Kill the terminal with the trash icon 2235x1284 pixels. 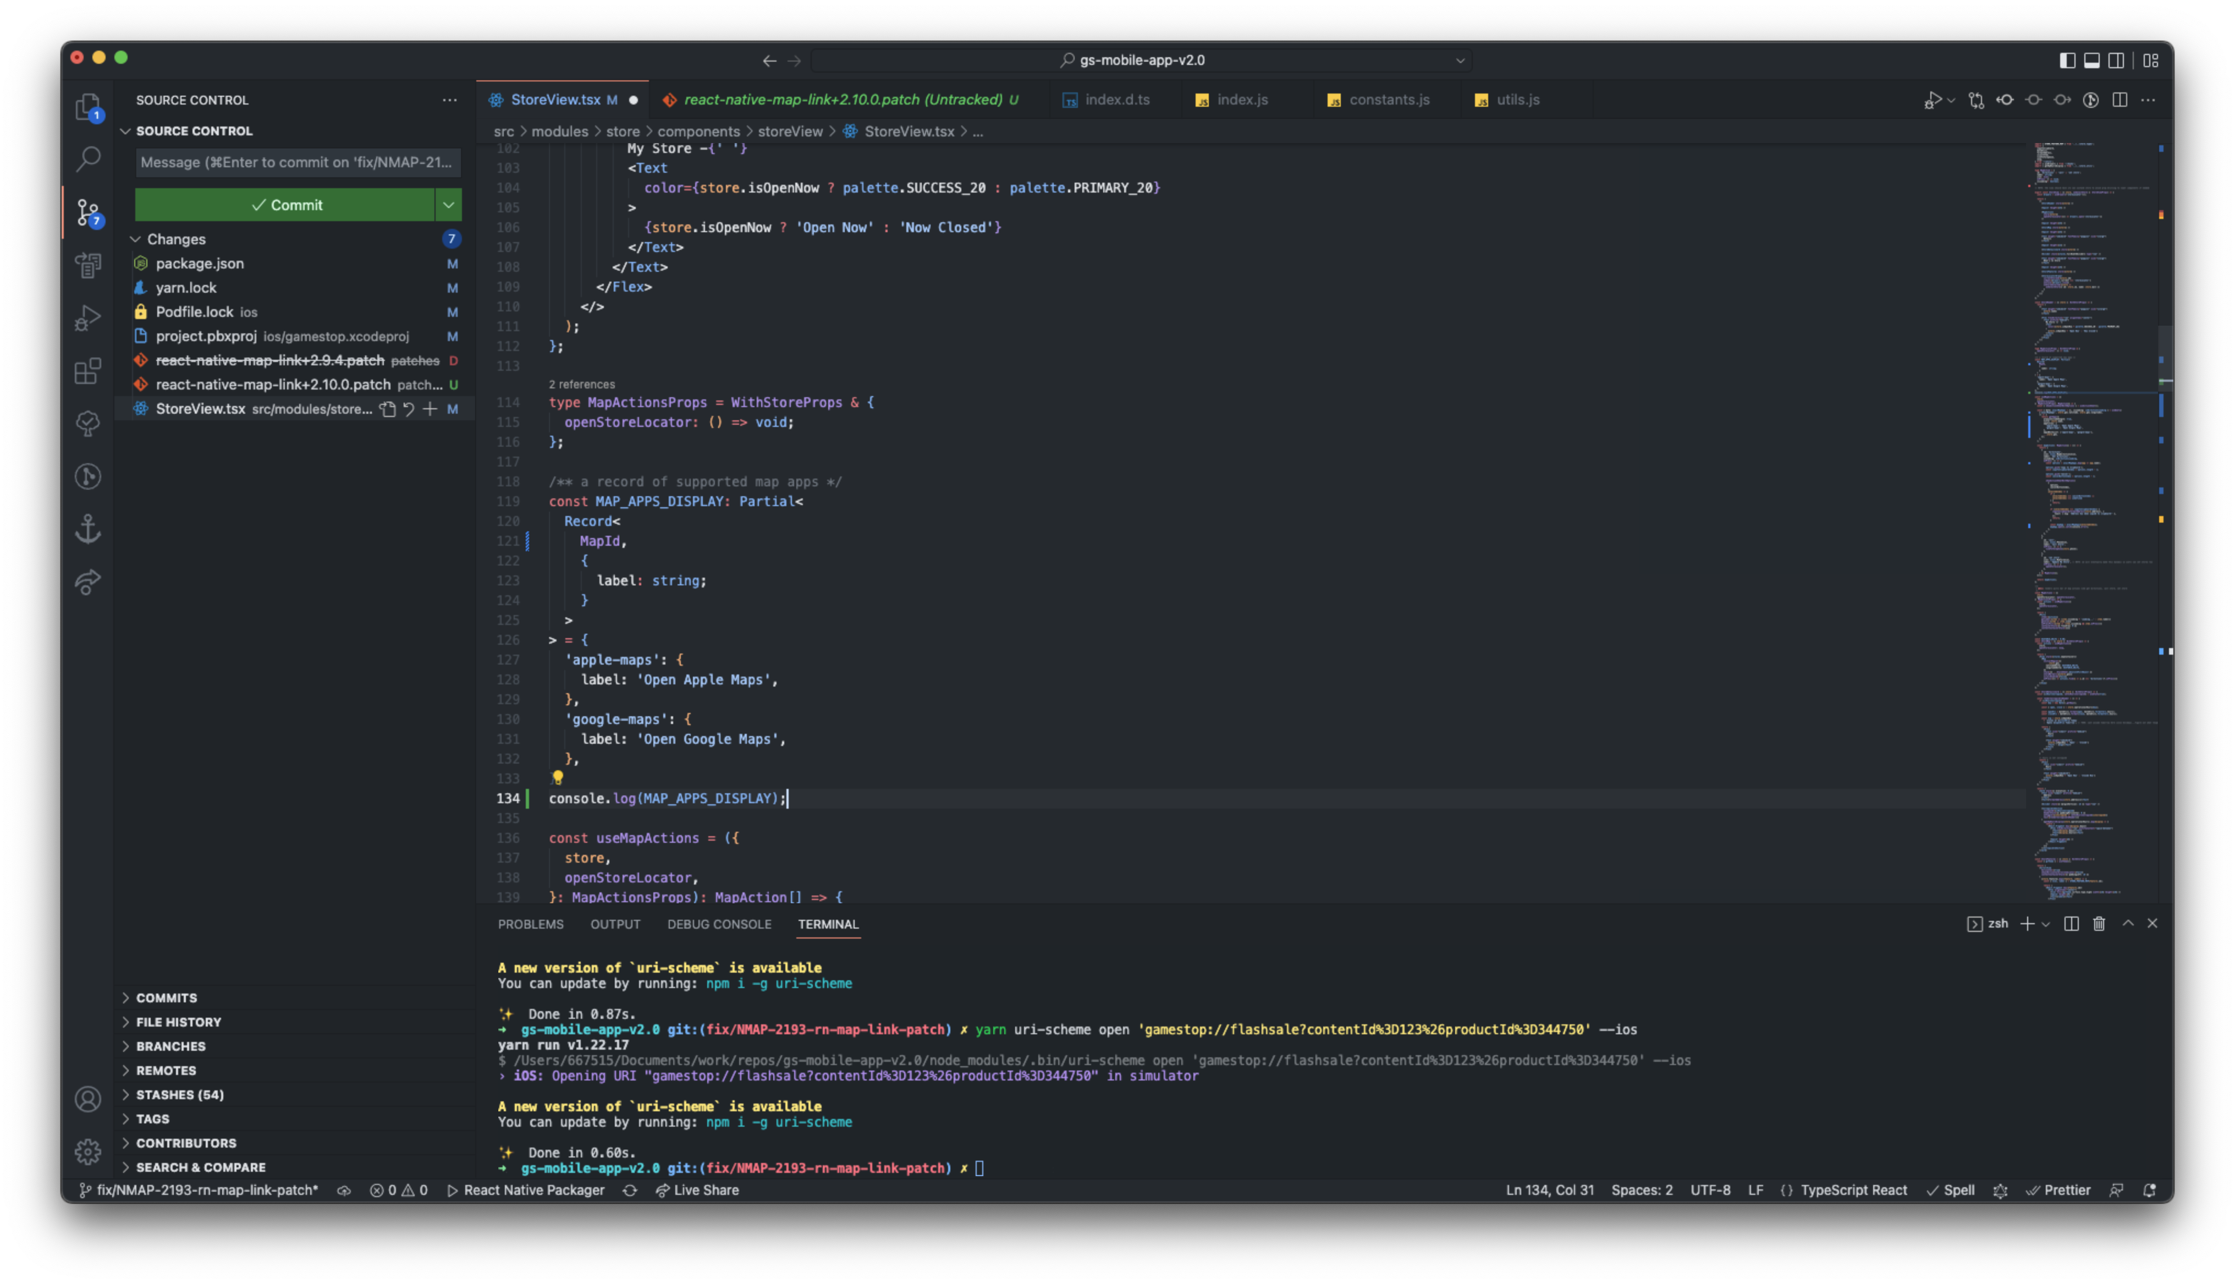point(2099,923)
